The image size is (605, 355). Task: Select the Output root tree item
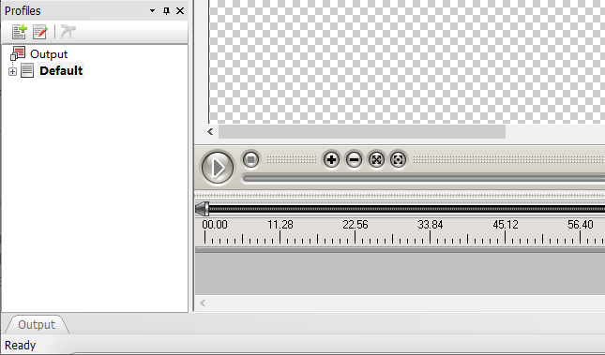tap(49, 54)
